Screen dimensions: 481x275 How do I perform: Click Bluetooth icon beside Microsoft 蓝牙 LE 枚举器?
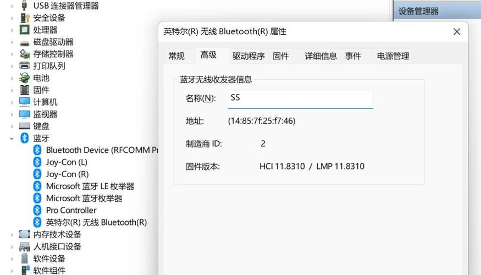pyautogui.click(x=37, y=186)
